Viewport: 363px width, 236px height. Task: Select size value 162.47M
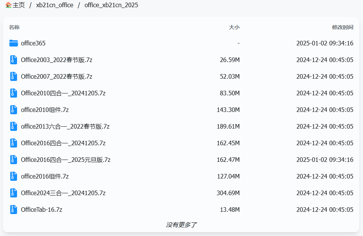point(228,160)
